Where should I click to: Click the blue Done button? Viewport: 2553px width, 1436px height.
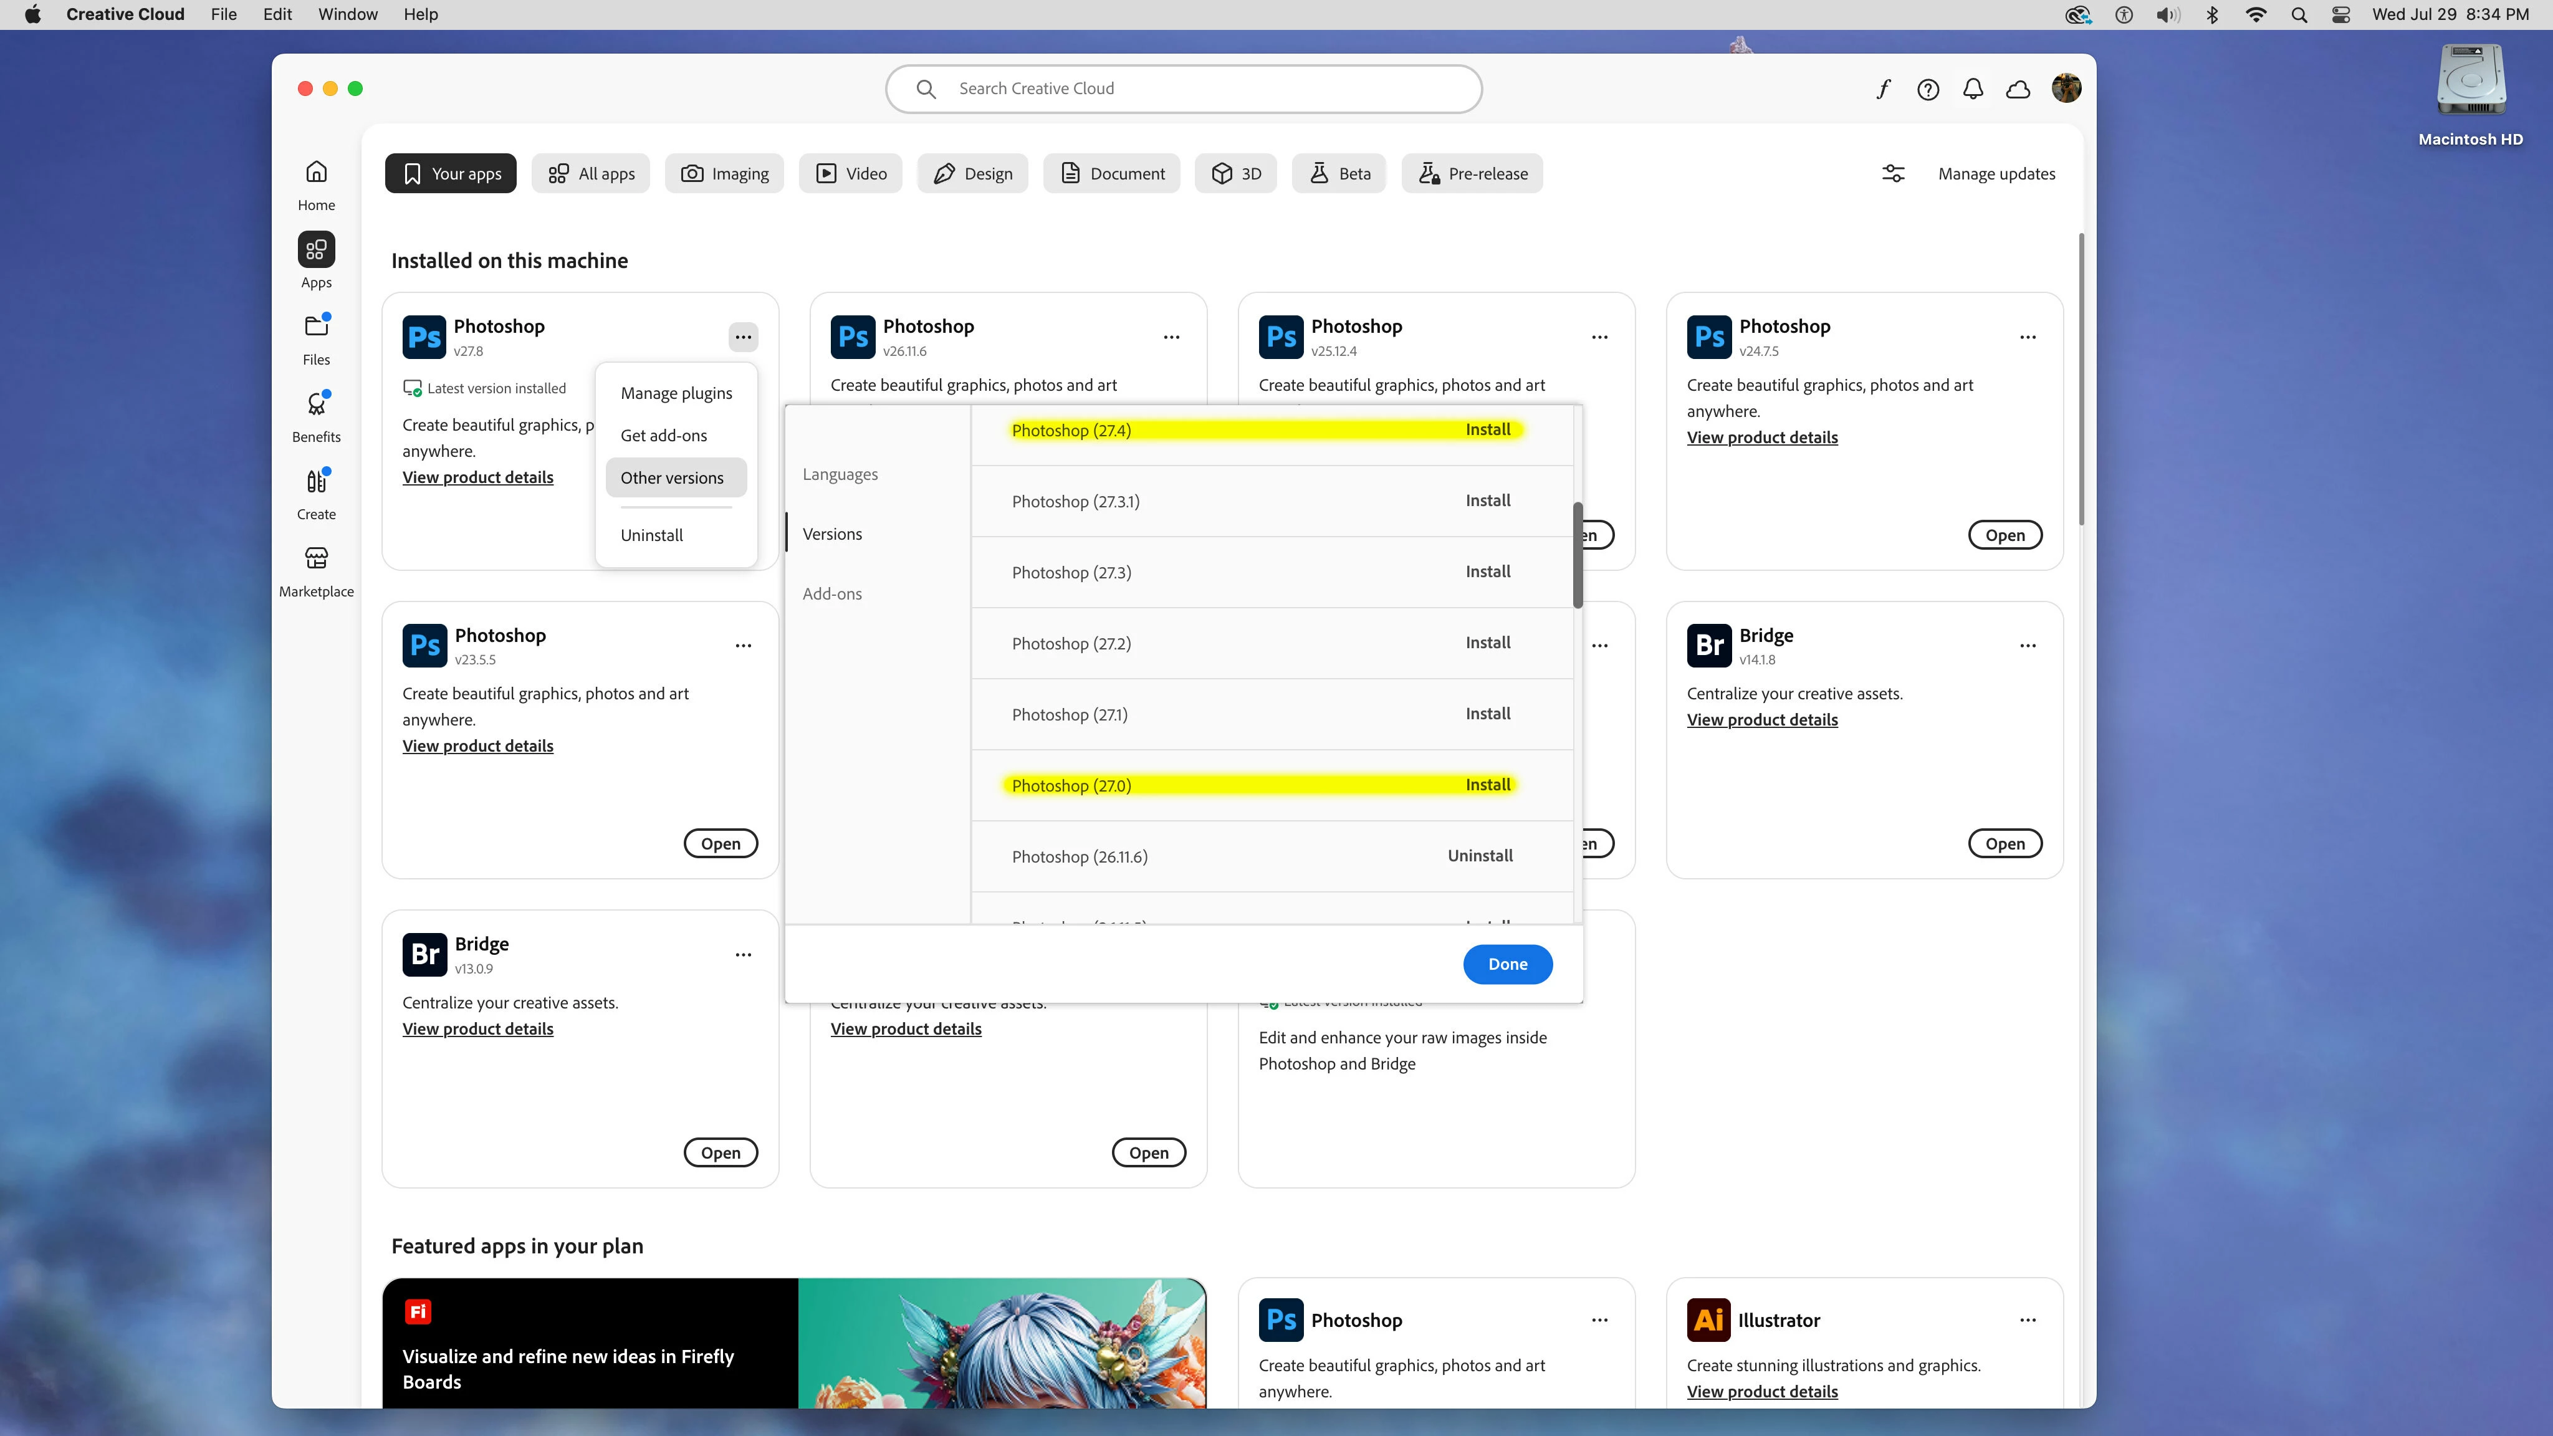1507,964
